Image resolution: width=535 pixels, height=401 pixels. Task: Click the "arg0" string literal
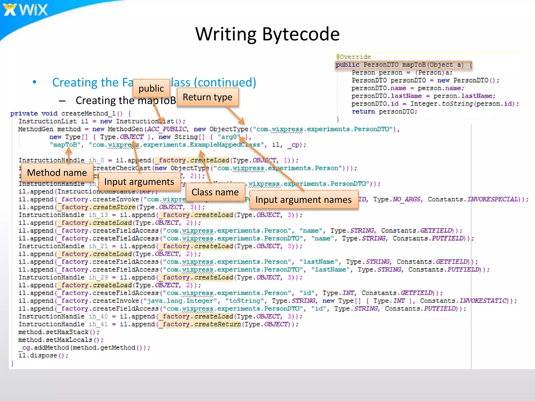[228, 137]
